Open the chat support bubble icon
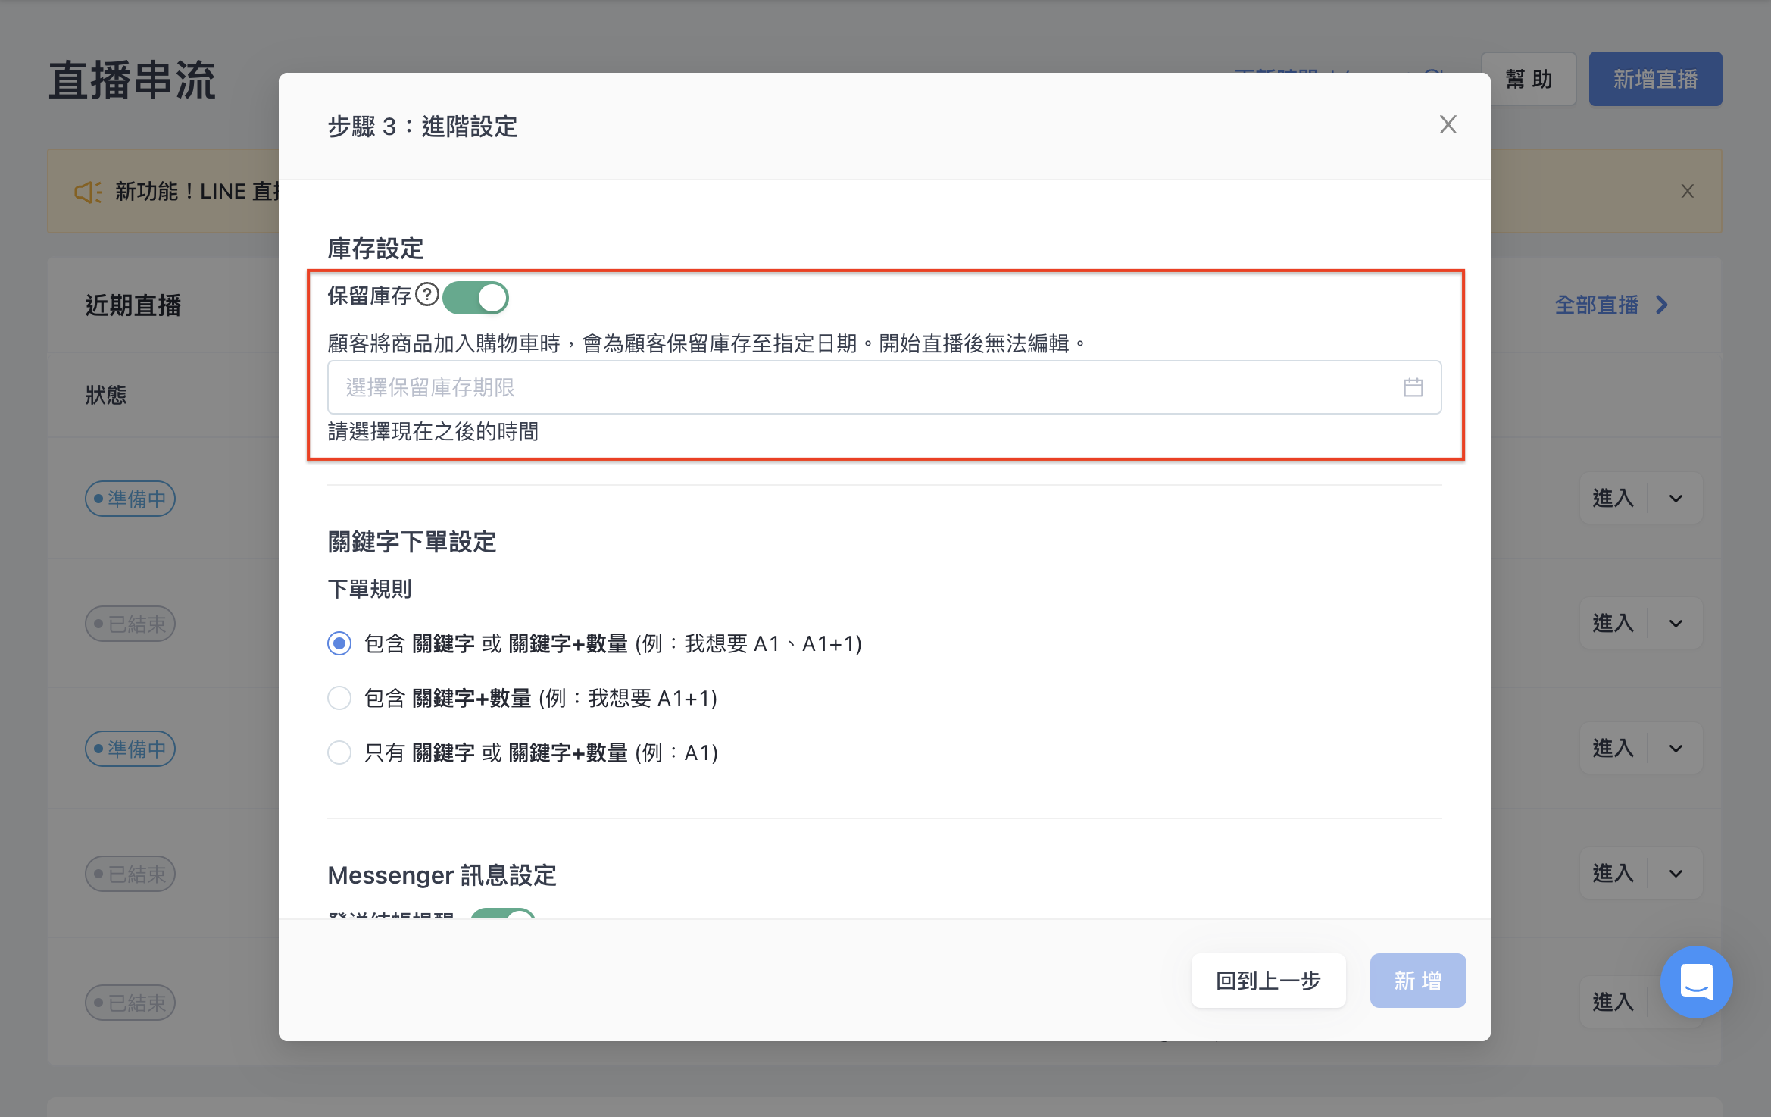 click(x=1696, y=982)
